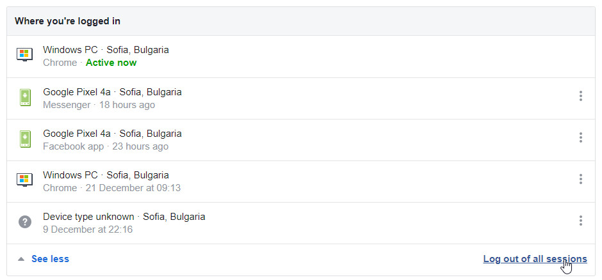Select Google Pixel 4a Facebook app session text
Screen dimensions: 602x280
pyautogui.click(x=112, y=140)
